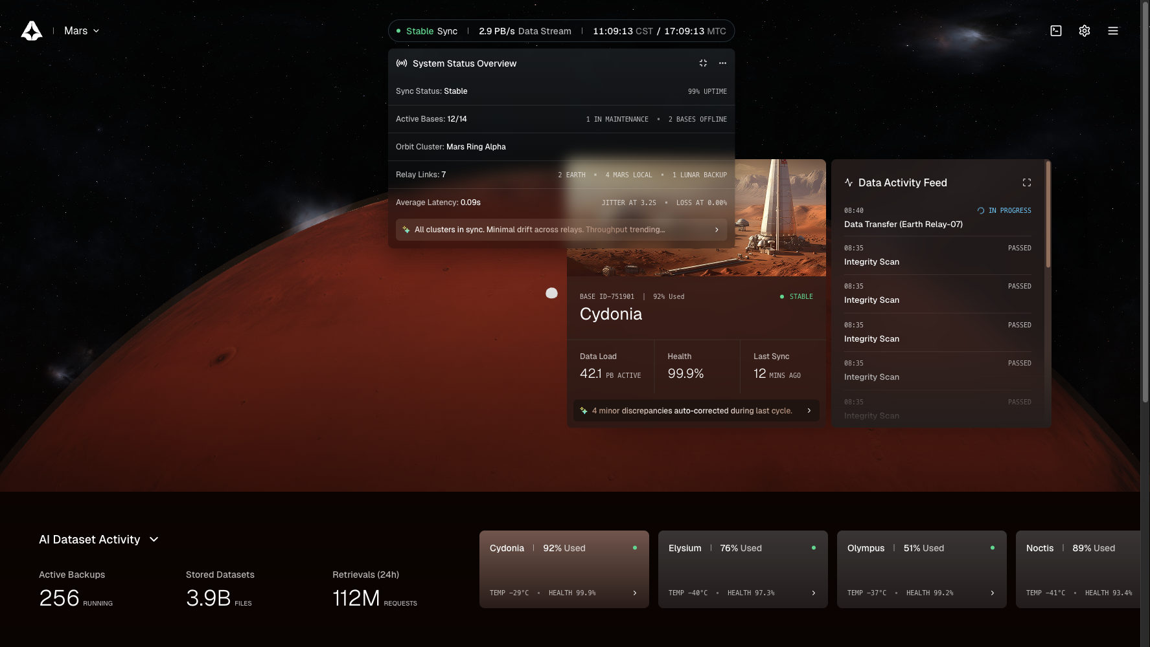Image resolution: width=1150 pixels, height=647 pixels.
Task: Open Cydonia base details via the chevron
Action: [634, 592]
